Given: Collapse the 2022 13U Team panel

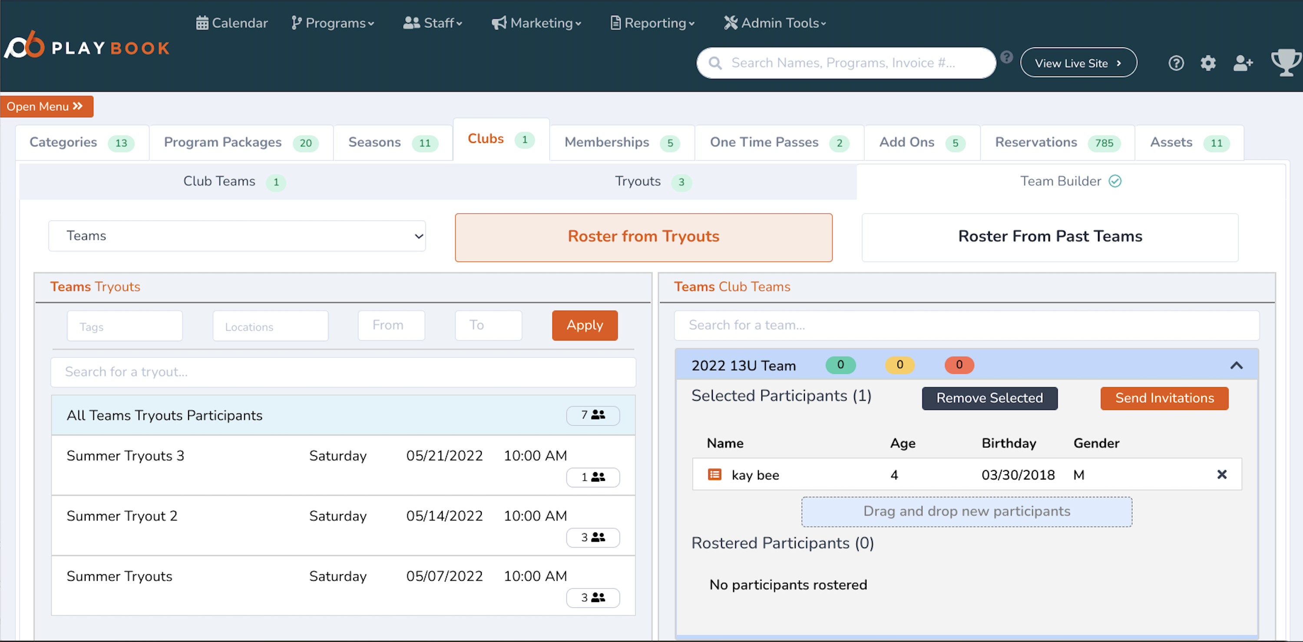Looking at the screenshot, I should click(x=1236, y=365).
